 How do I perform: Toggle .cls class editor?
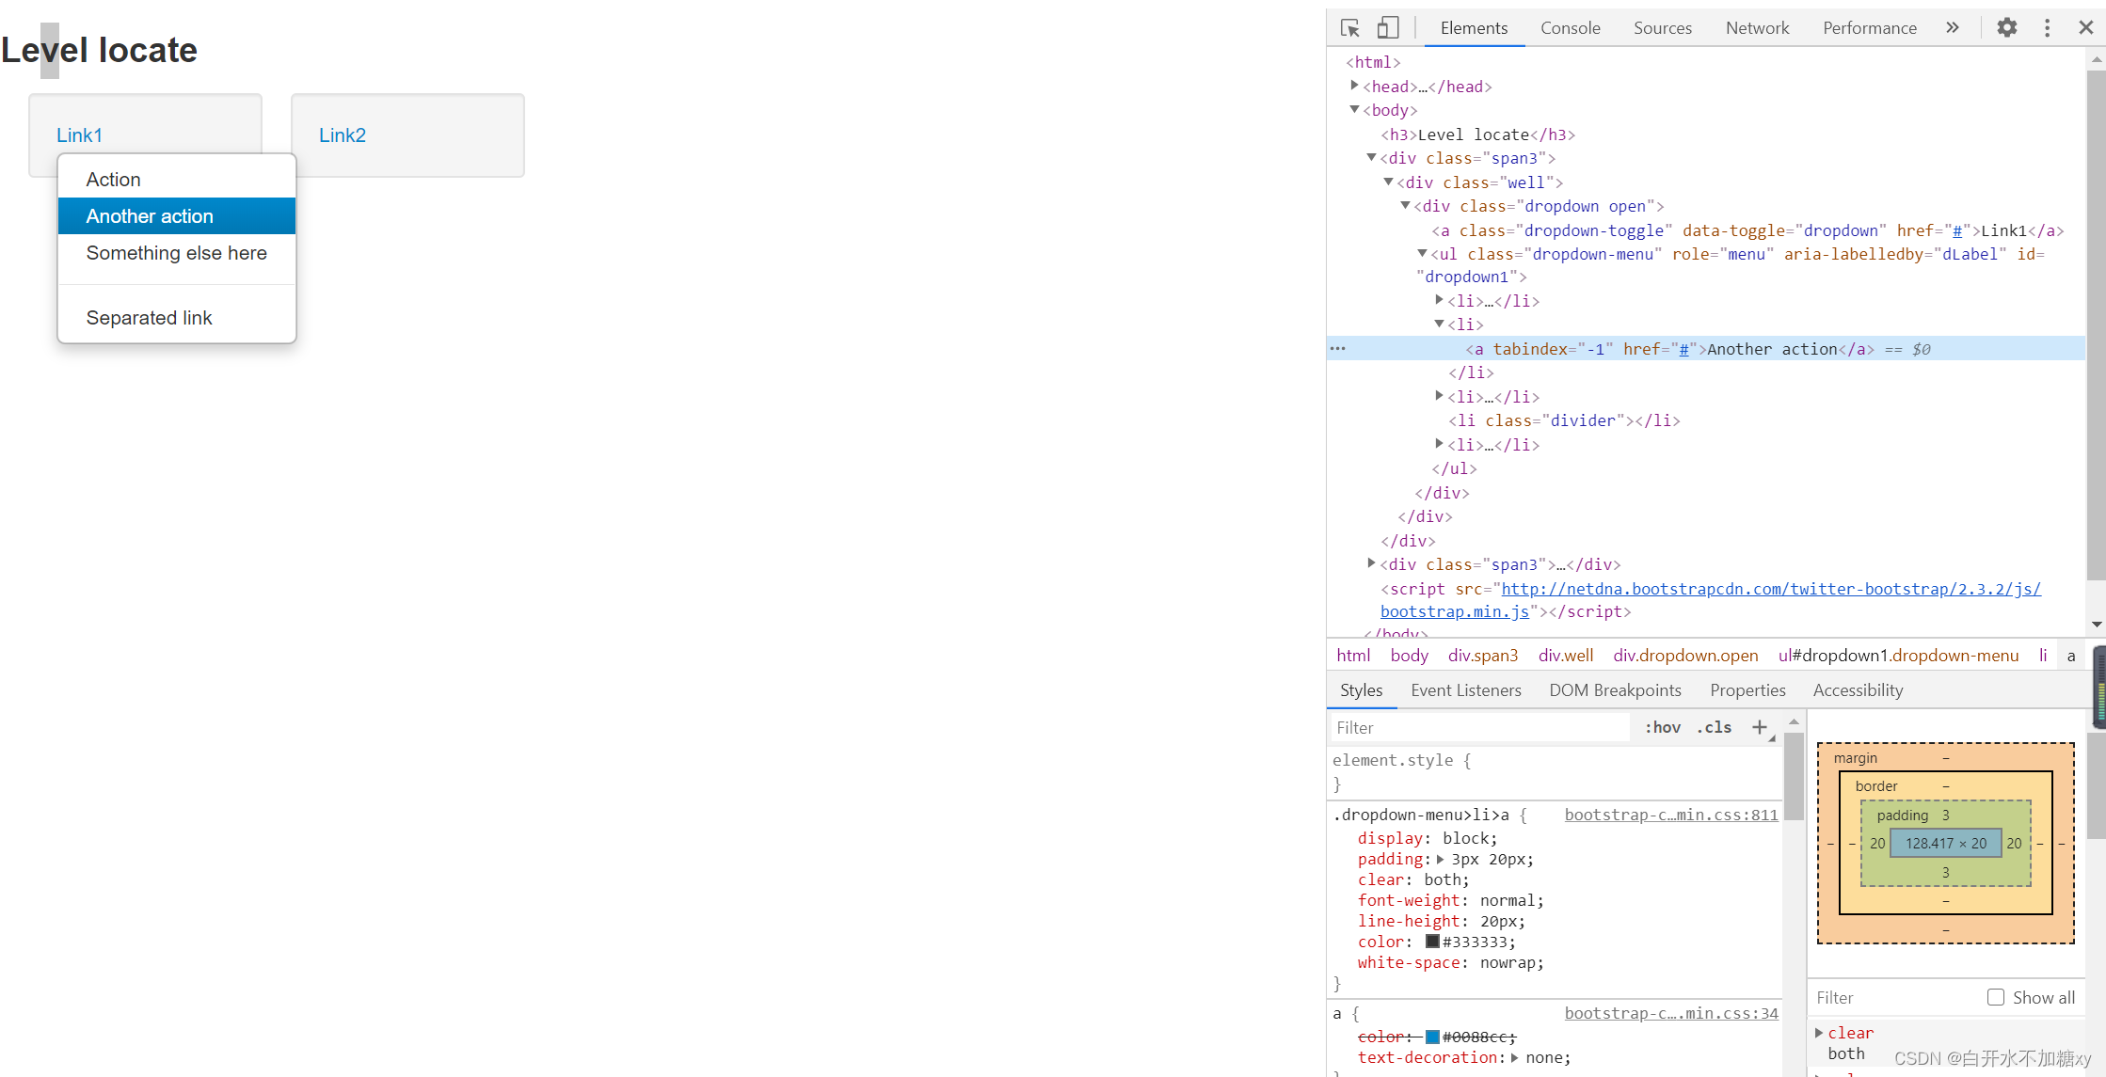tap(1714, 727)
